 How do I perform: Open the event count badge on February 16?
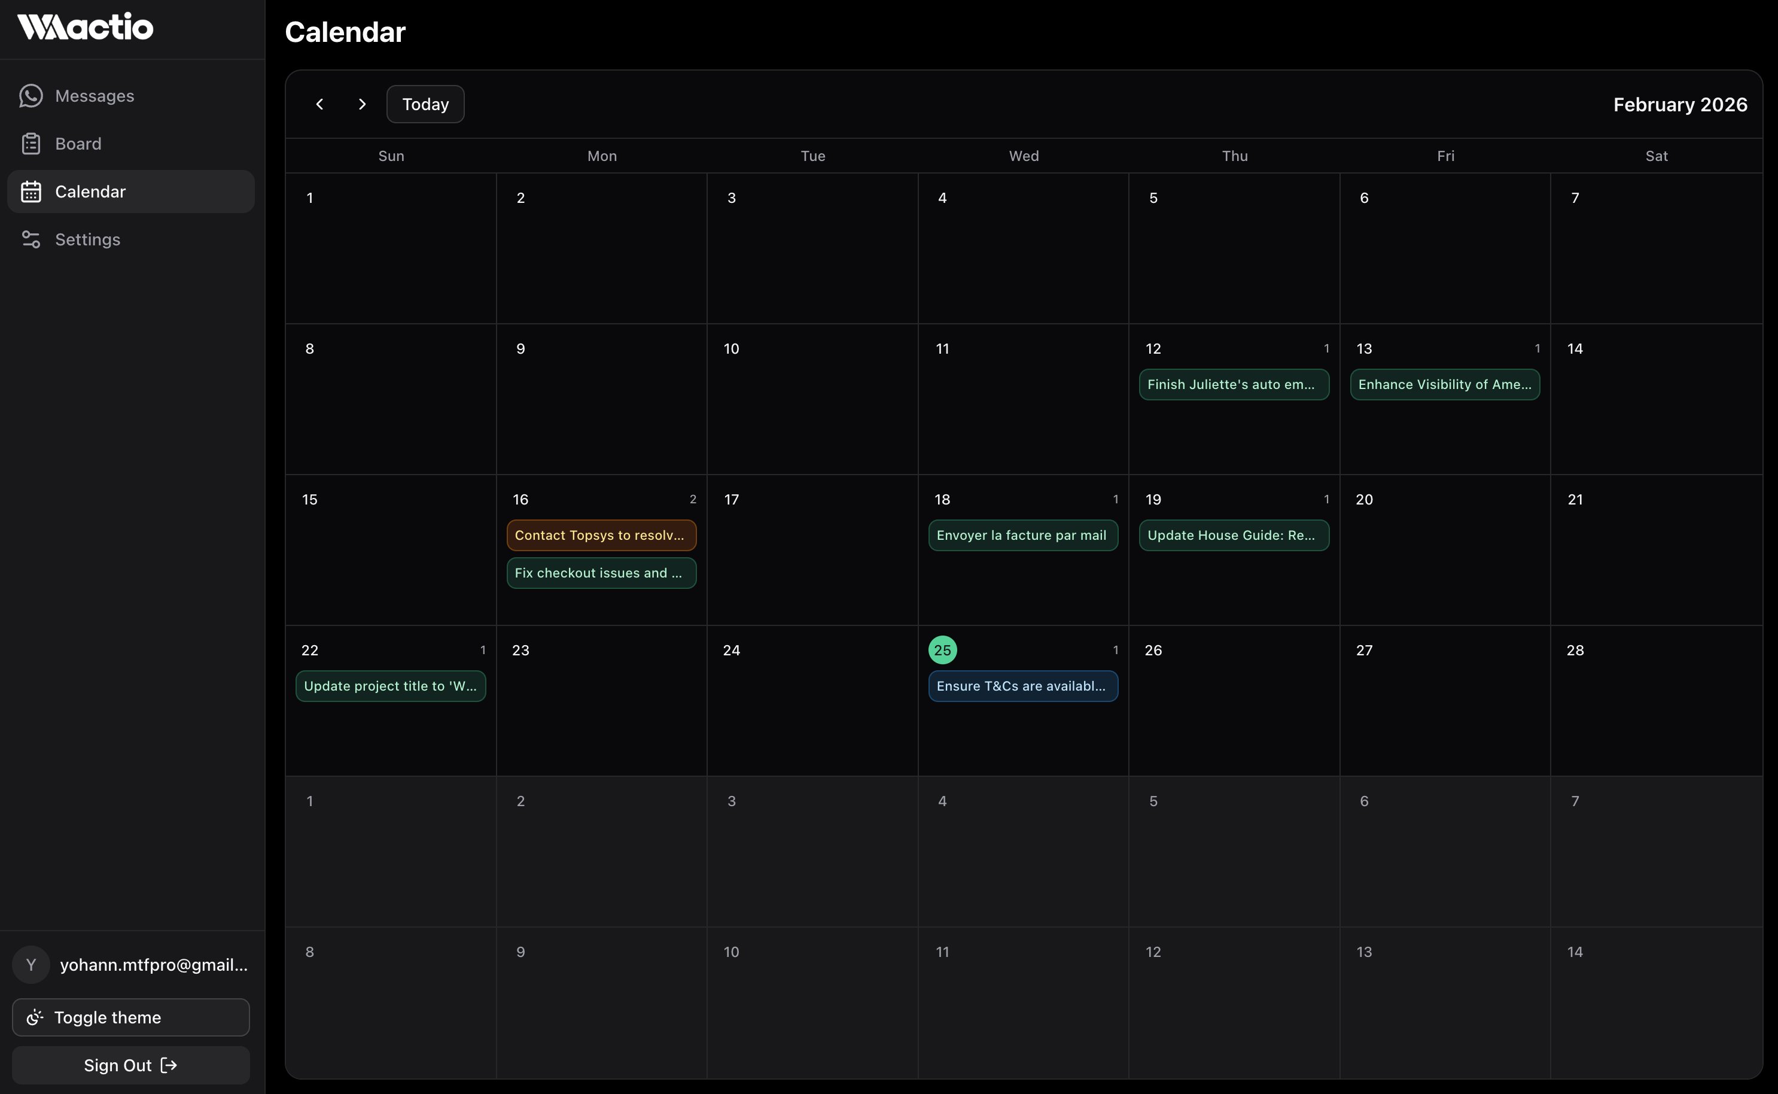point(692,499)
